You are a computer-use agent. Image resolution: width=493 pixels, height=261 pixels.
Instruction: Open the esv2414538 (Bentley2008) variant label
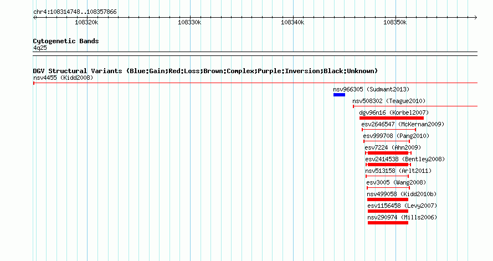pos(405,159)
